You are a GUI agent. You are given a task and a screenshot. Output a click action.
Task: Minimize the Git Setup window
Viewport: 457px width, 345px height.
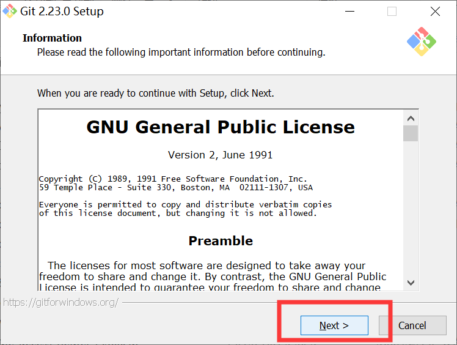349,12
